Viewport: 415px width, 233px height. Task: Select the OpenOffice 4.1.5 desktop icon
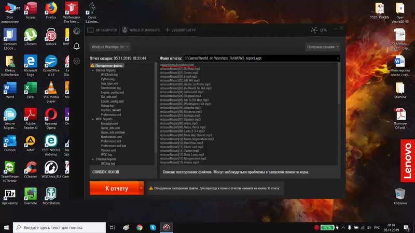point(51,66)
